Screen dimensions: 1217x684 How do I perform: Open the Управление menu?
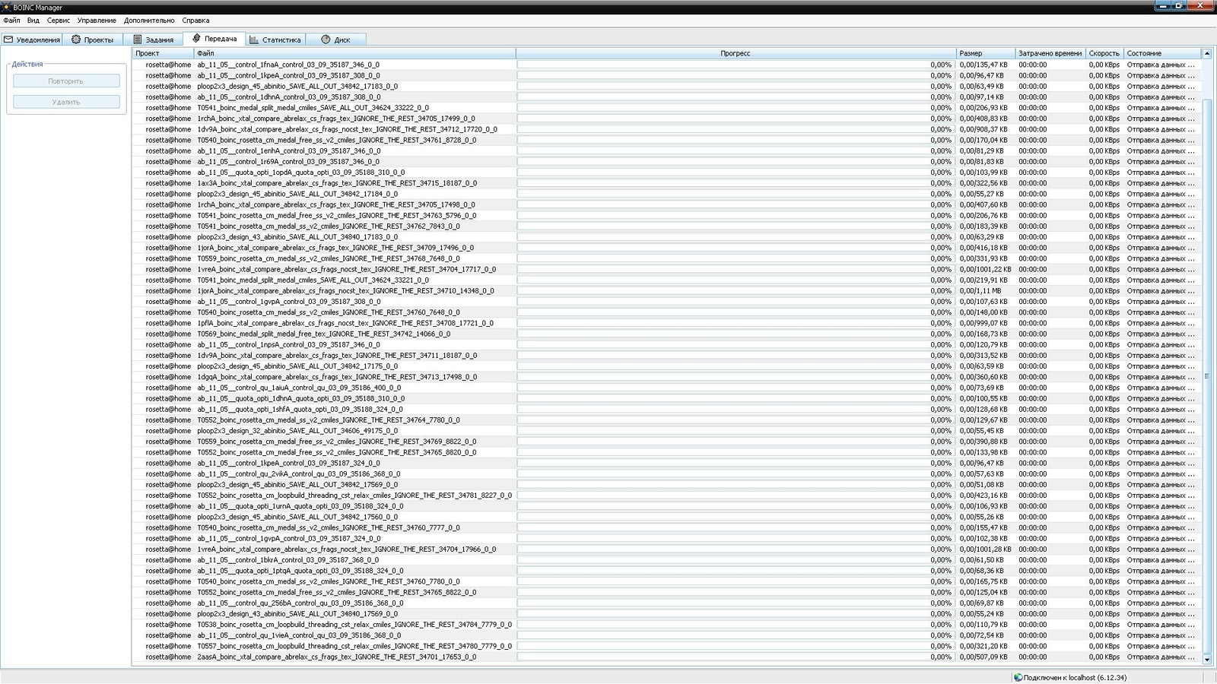[97, 21]
